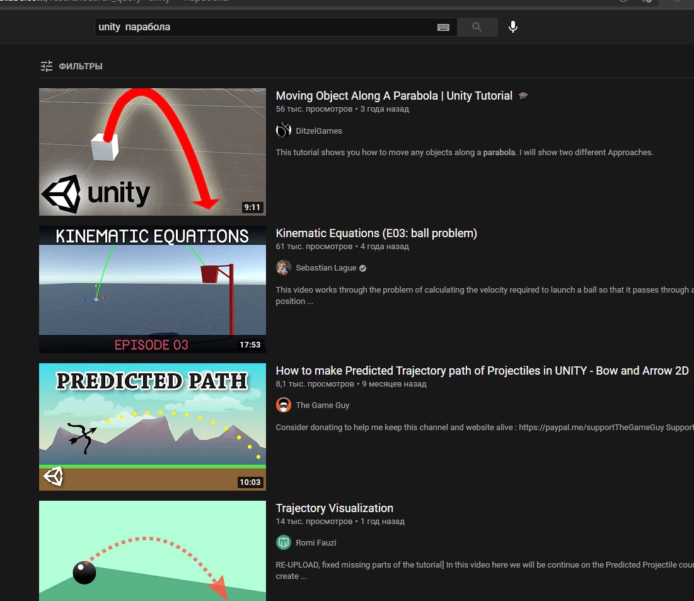Open the ФИЛЬТРЫ filters button
This screenshot has height=601, width=694.
tap(71, 66)
